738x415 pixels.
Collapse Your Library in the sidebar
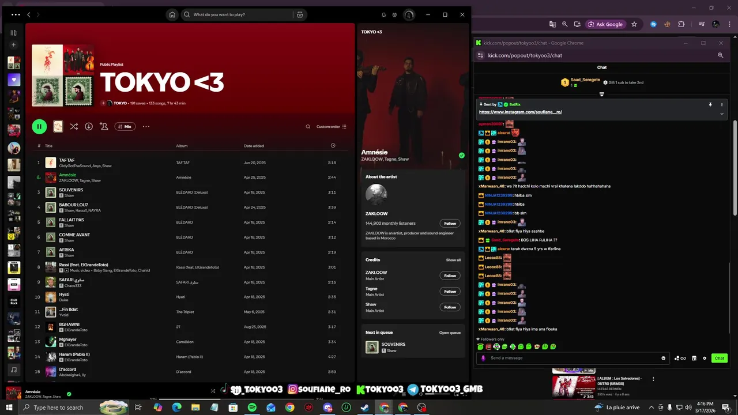(x=14, y=33)
